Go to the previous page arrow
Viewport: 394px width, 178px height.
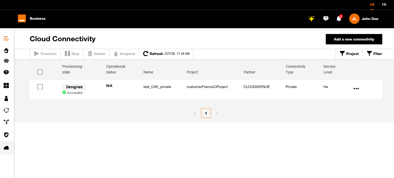(x=195, y=113)
